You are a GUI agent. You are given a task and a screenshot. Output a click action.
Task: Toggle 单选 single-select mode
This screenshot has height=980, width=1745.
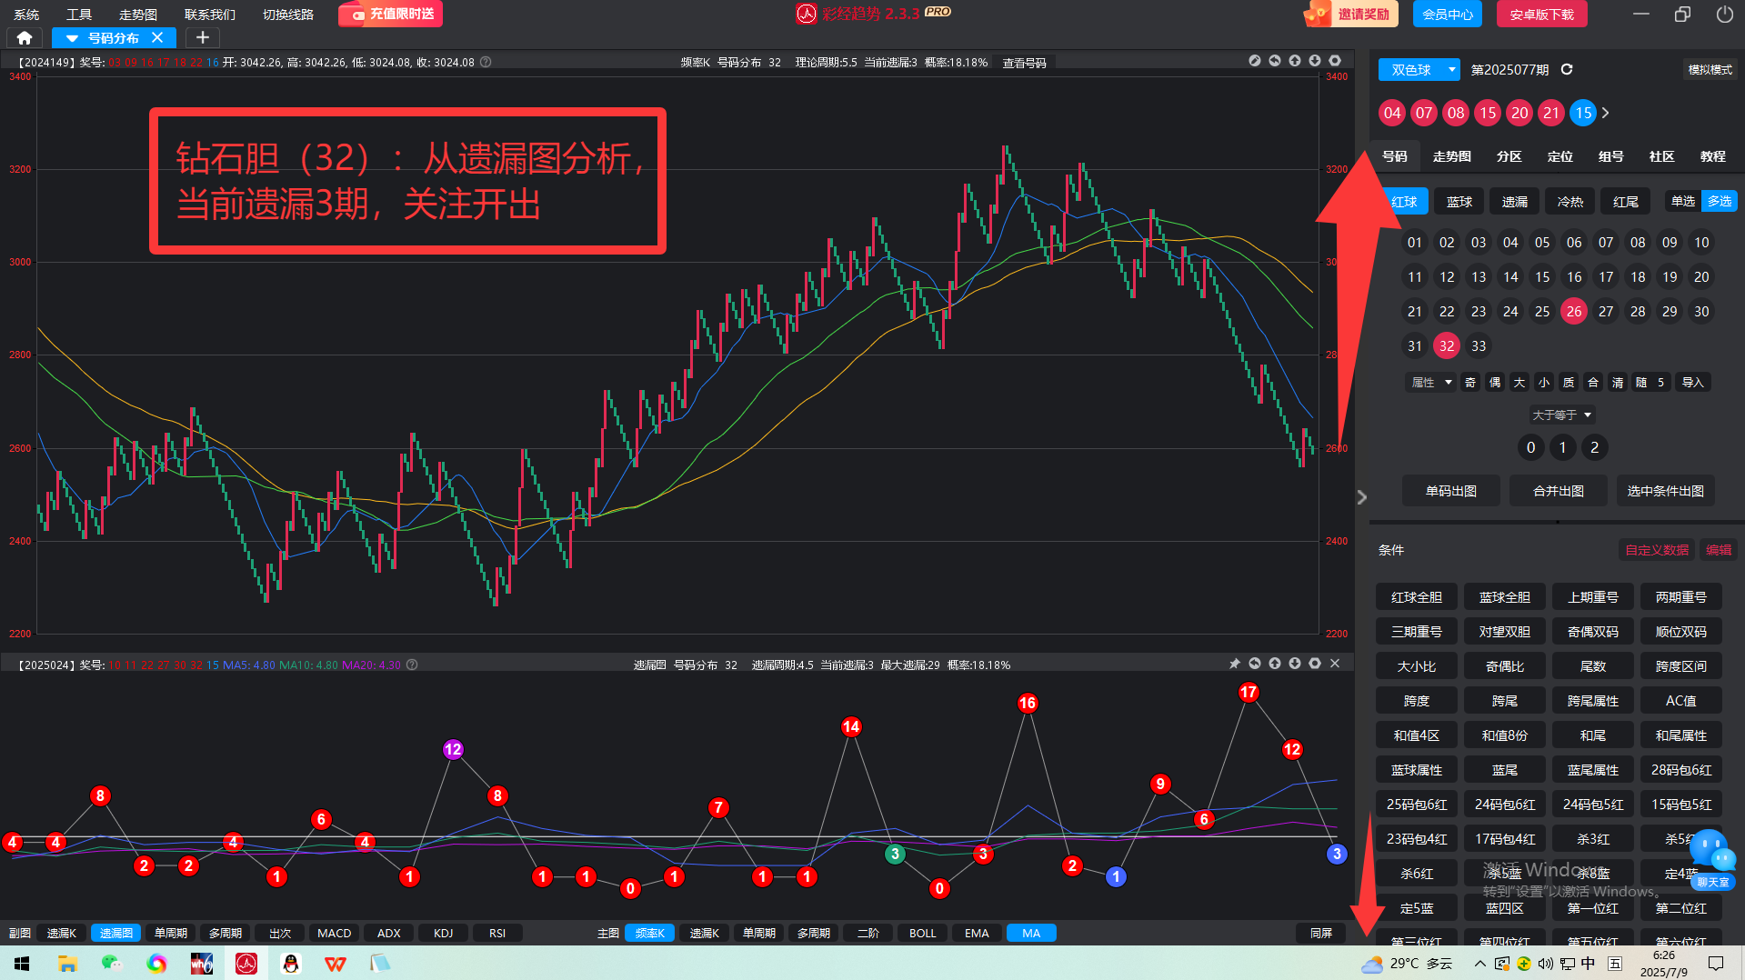(1683, 201)
